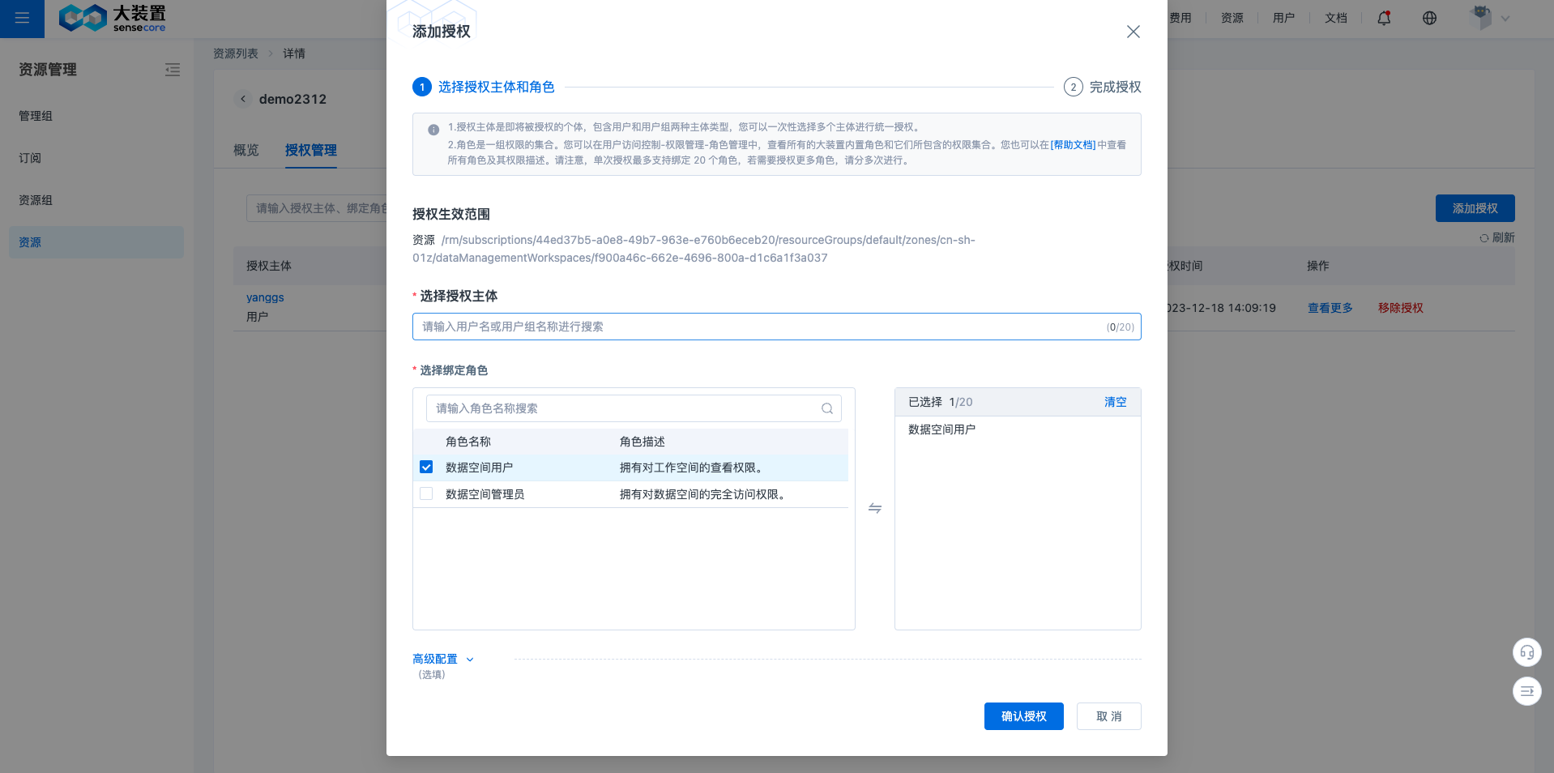Image resolution: width=1554 pixels, height=773 pixels.
Task: Switch to the 概览 tab
Action: click(245, 150)
